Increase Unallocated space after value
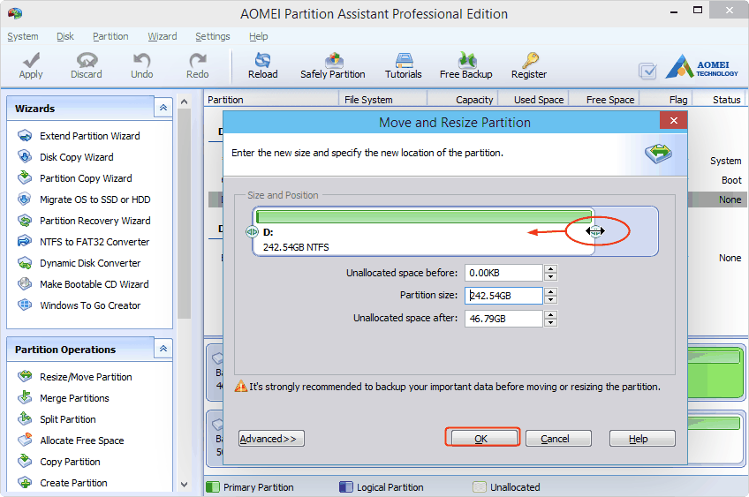 tap(551, 314)
